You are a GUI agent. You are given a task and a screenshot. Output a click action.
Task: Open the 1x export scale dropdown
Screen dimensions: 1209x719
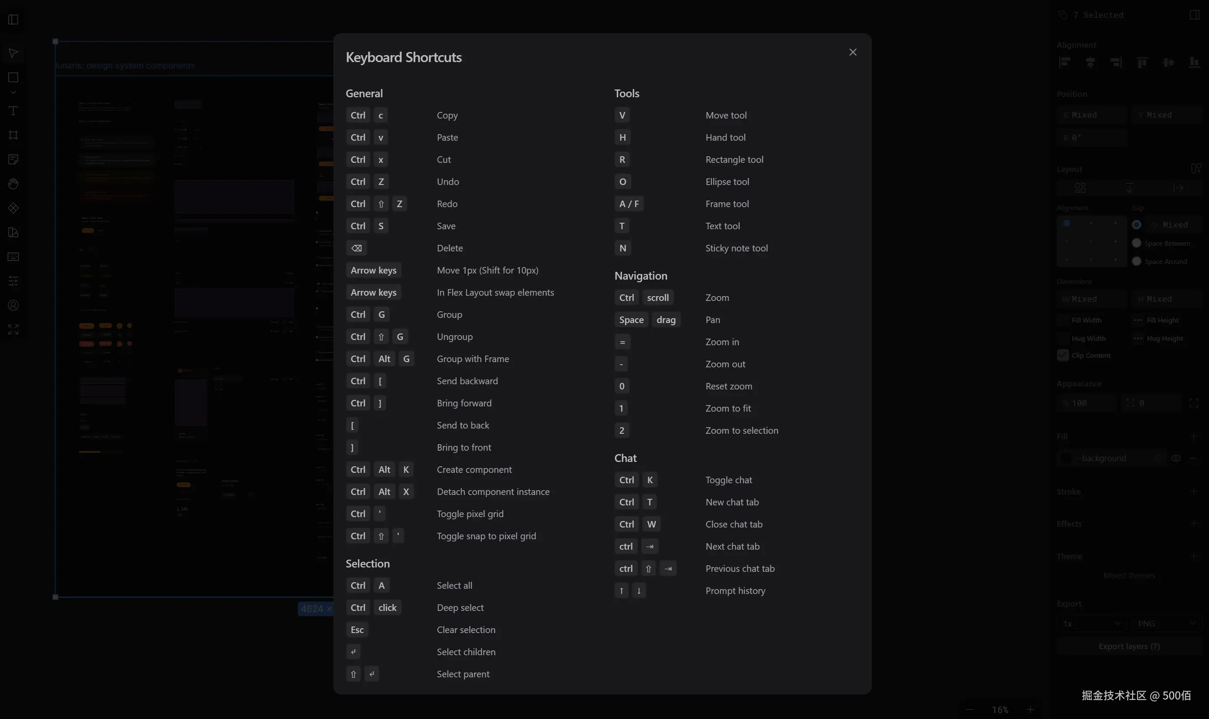[x=1091, y=623]
